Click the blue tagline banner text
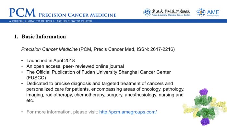This screenshot has height=128, width=227. 50,21
